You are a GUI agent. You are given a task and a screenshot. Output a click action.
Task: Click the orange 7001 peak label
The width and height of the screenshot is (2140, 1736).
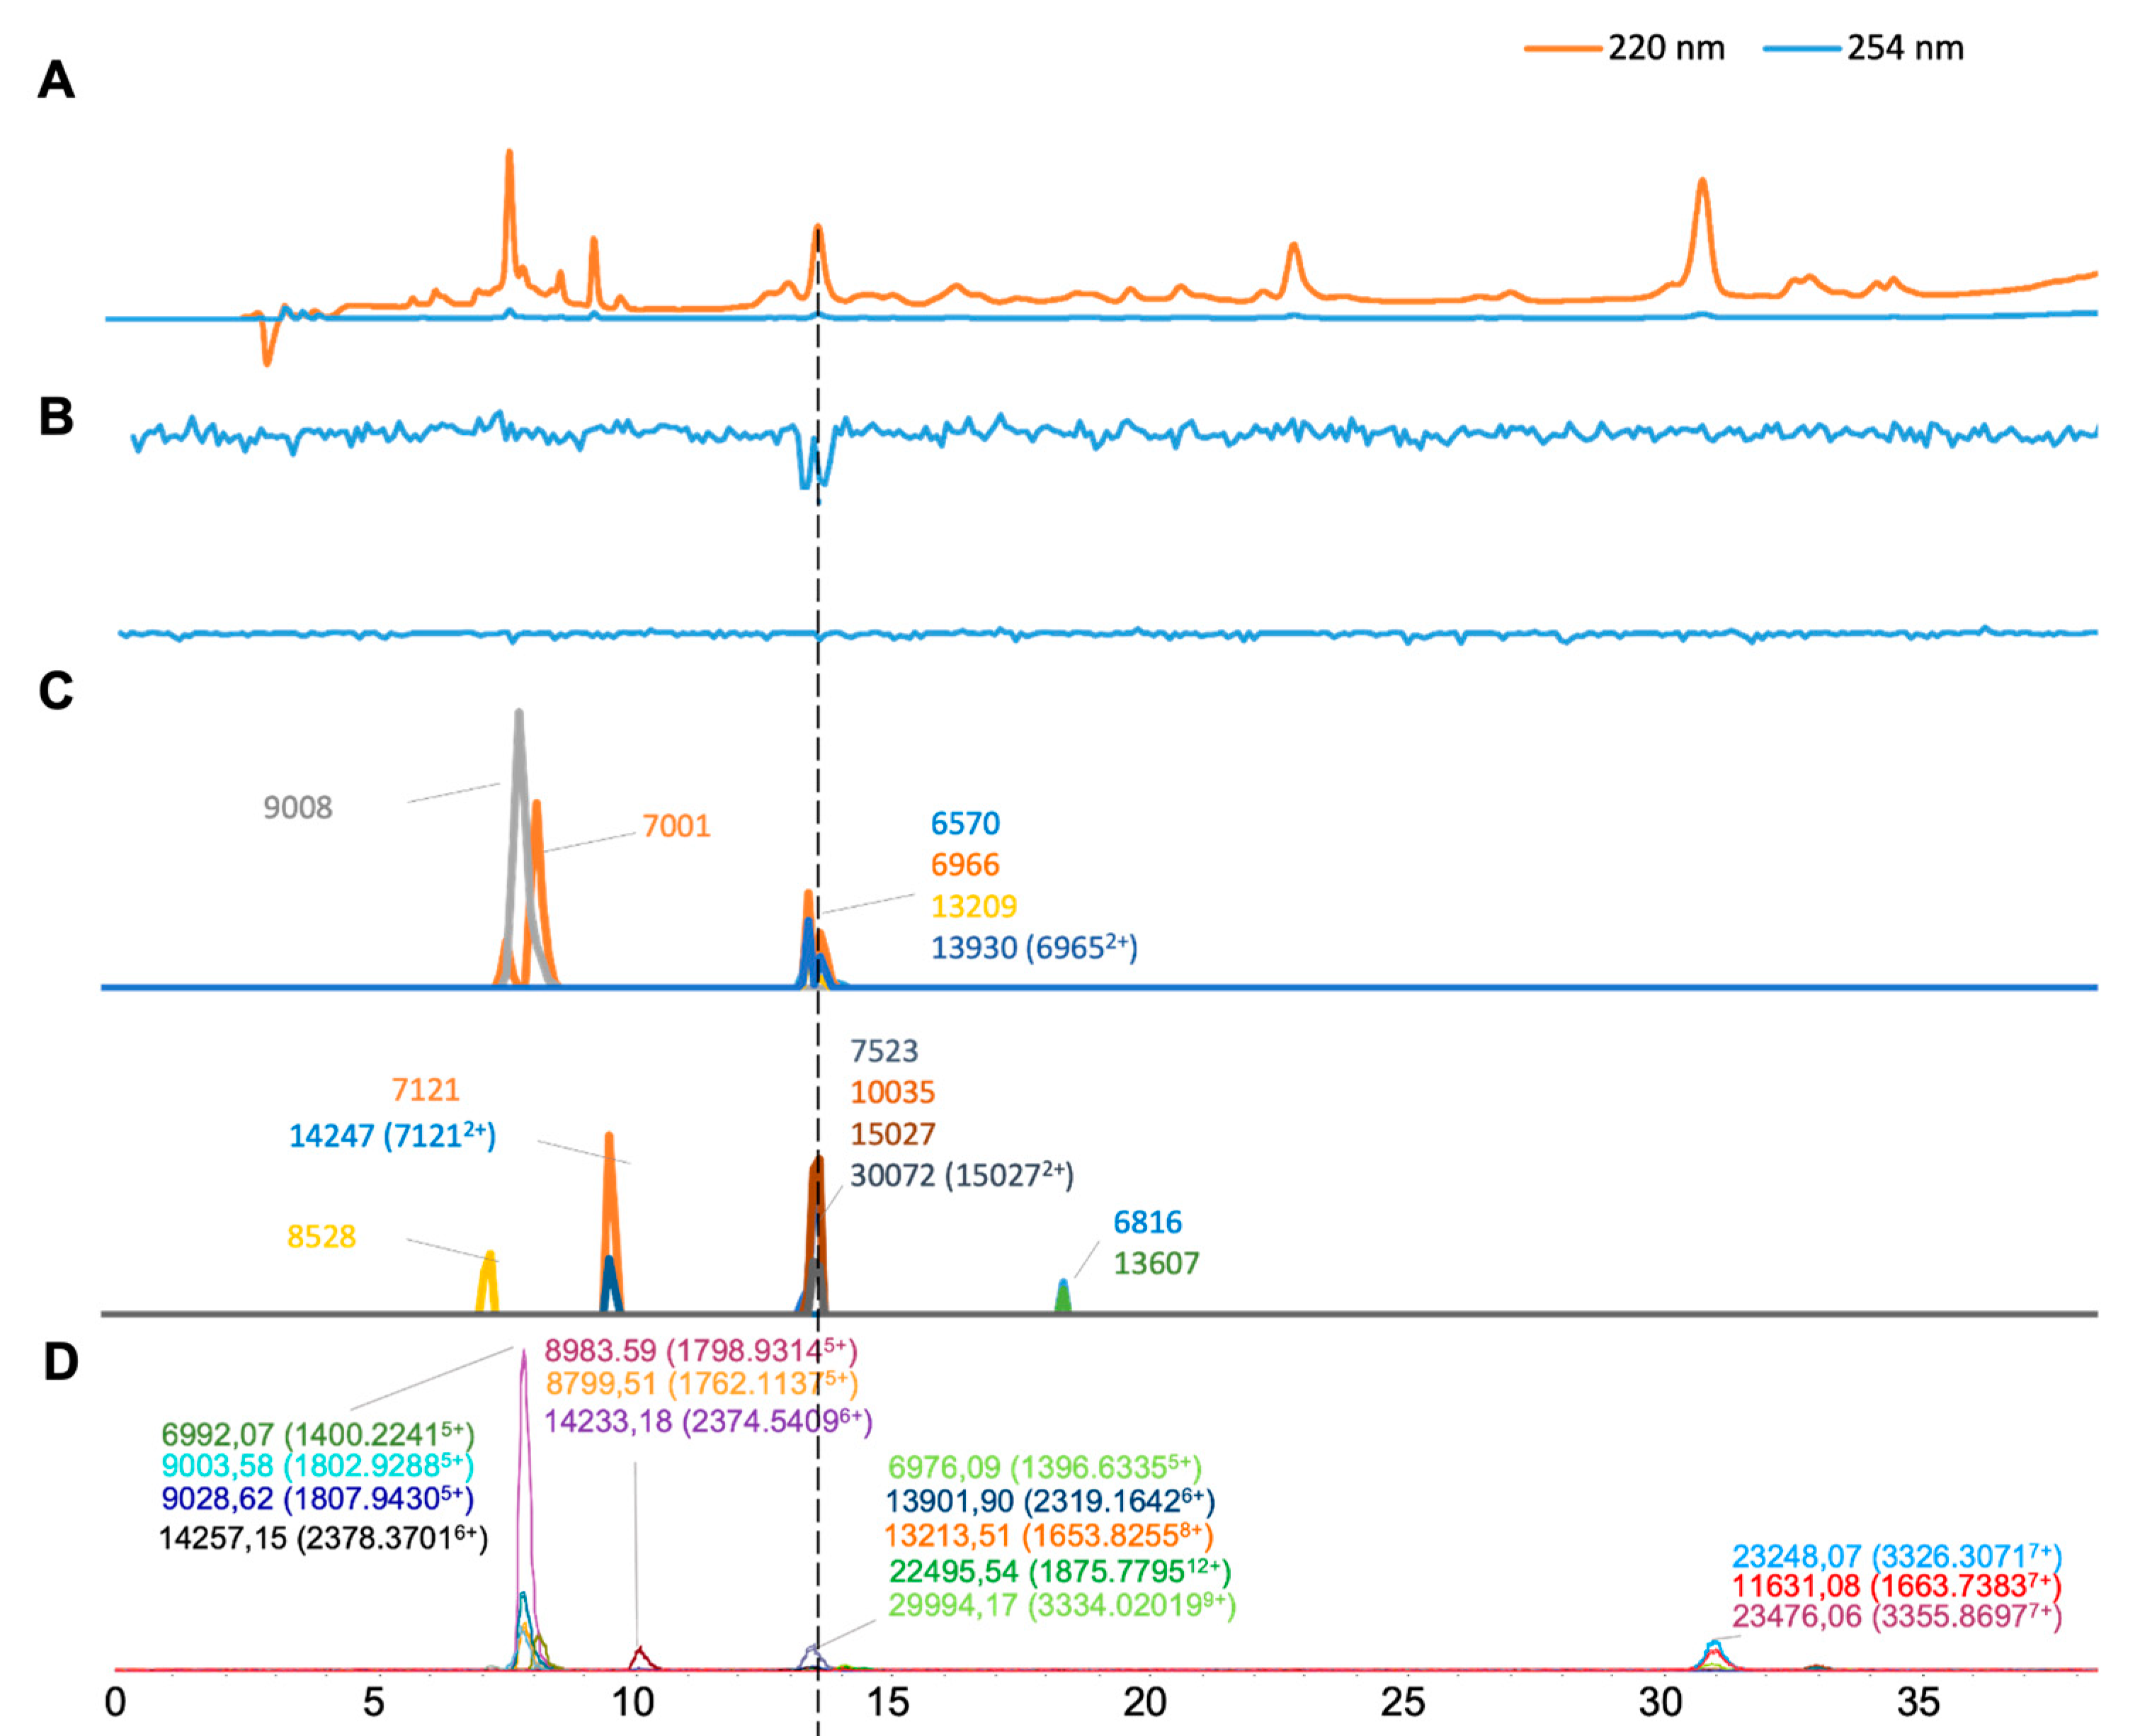676,826
